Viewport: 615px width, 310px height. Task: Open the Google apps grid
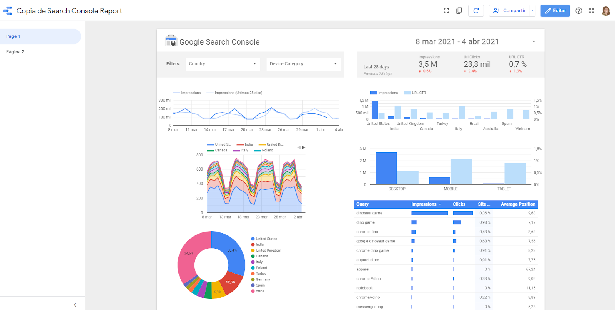pos(592,11)
